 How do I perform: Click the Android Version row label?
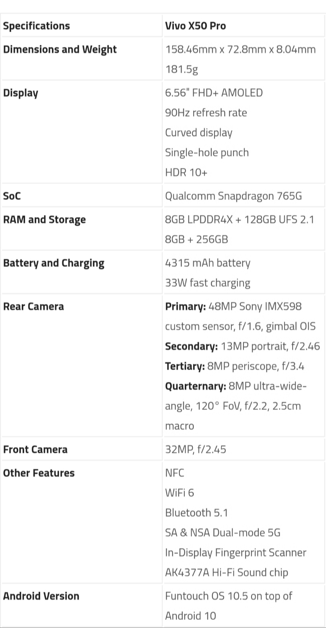41,596
